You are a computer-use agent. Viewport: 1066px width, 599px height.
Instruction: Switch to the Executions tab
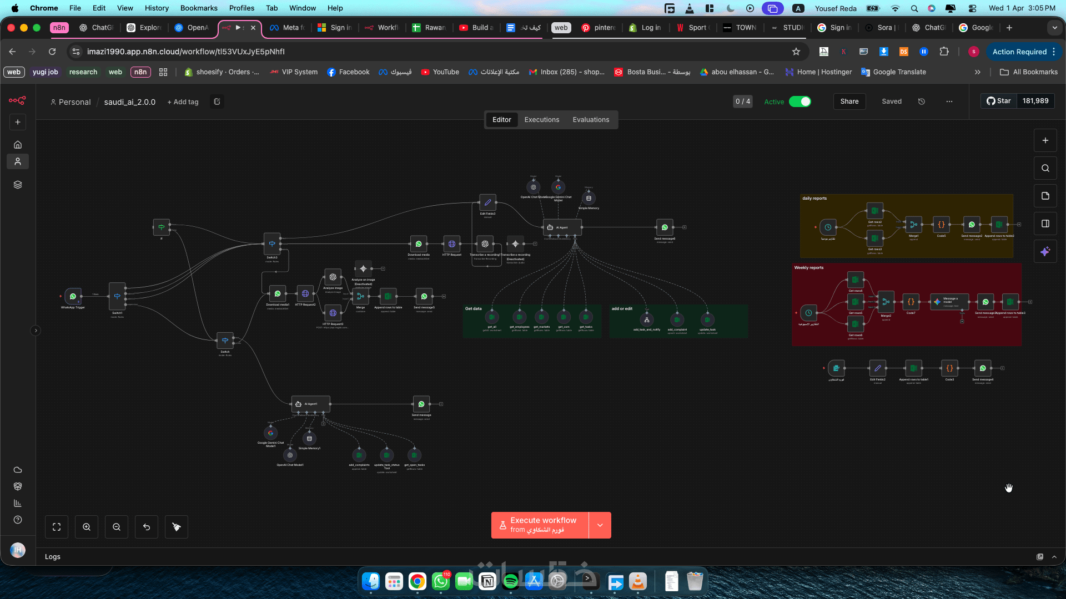(541, 120)
